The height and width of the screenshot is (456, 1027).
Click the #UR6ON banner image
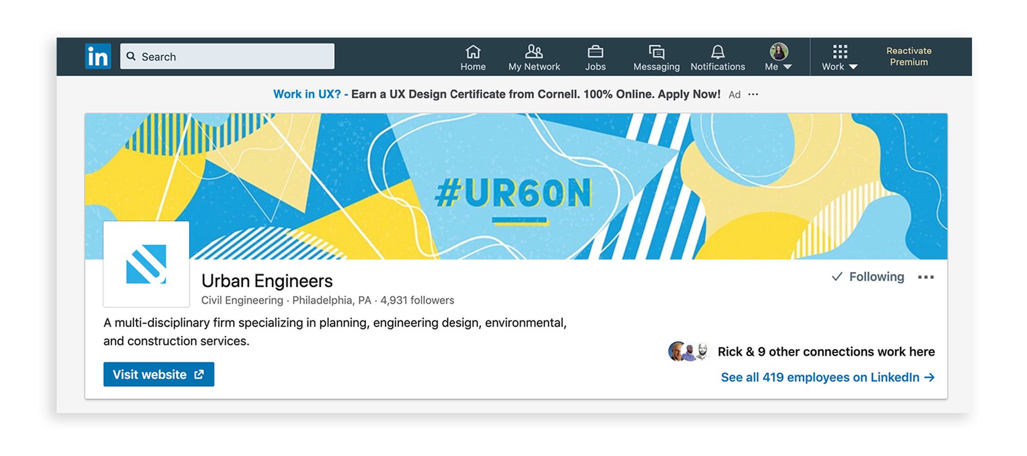(x=516, y=186)
